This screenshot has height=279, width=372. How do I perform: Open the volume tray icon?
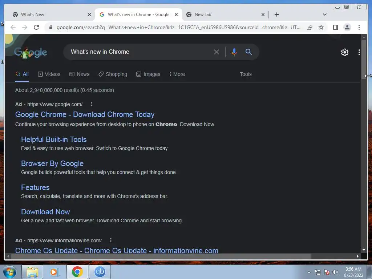coord(335,272)
